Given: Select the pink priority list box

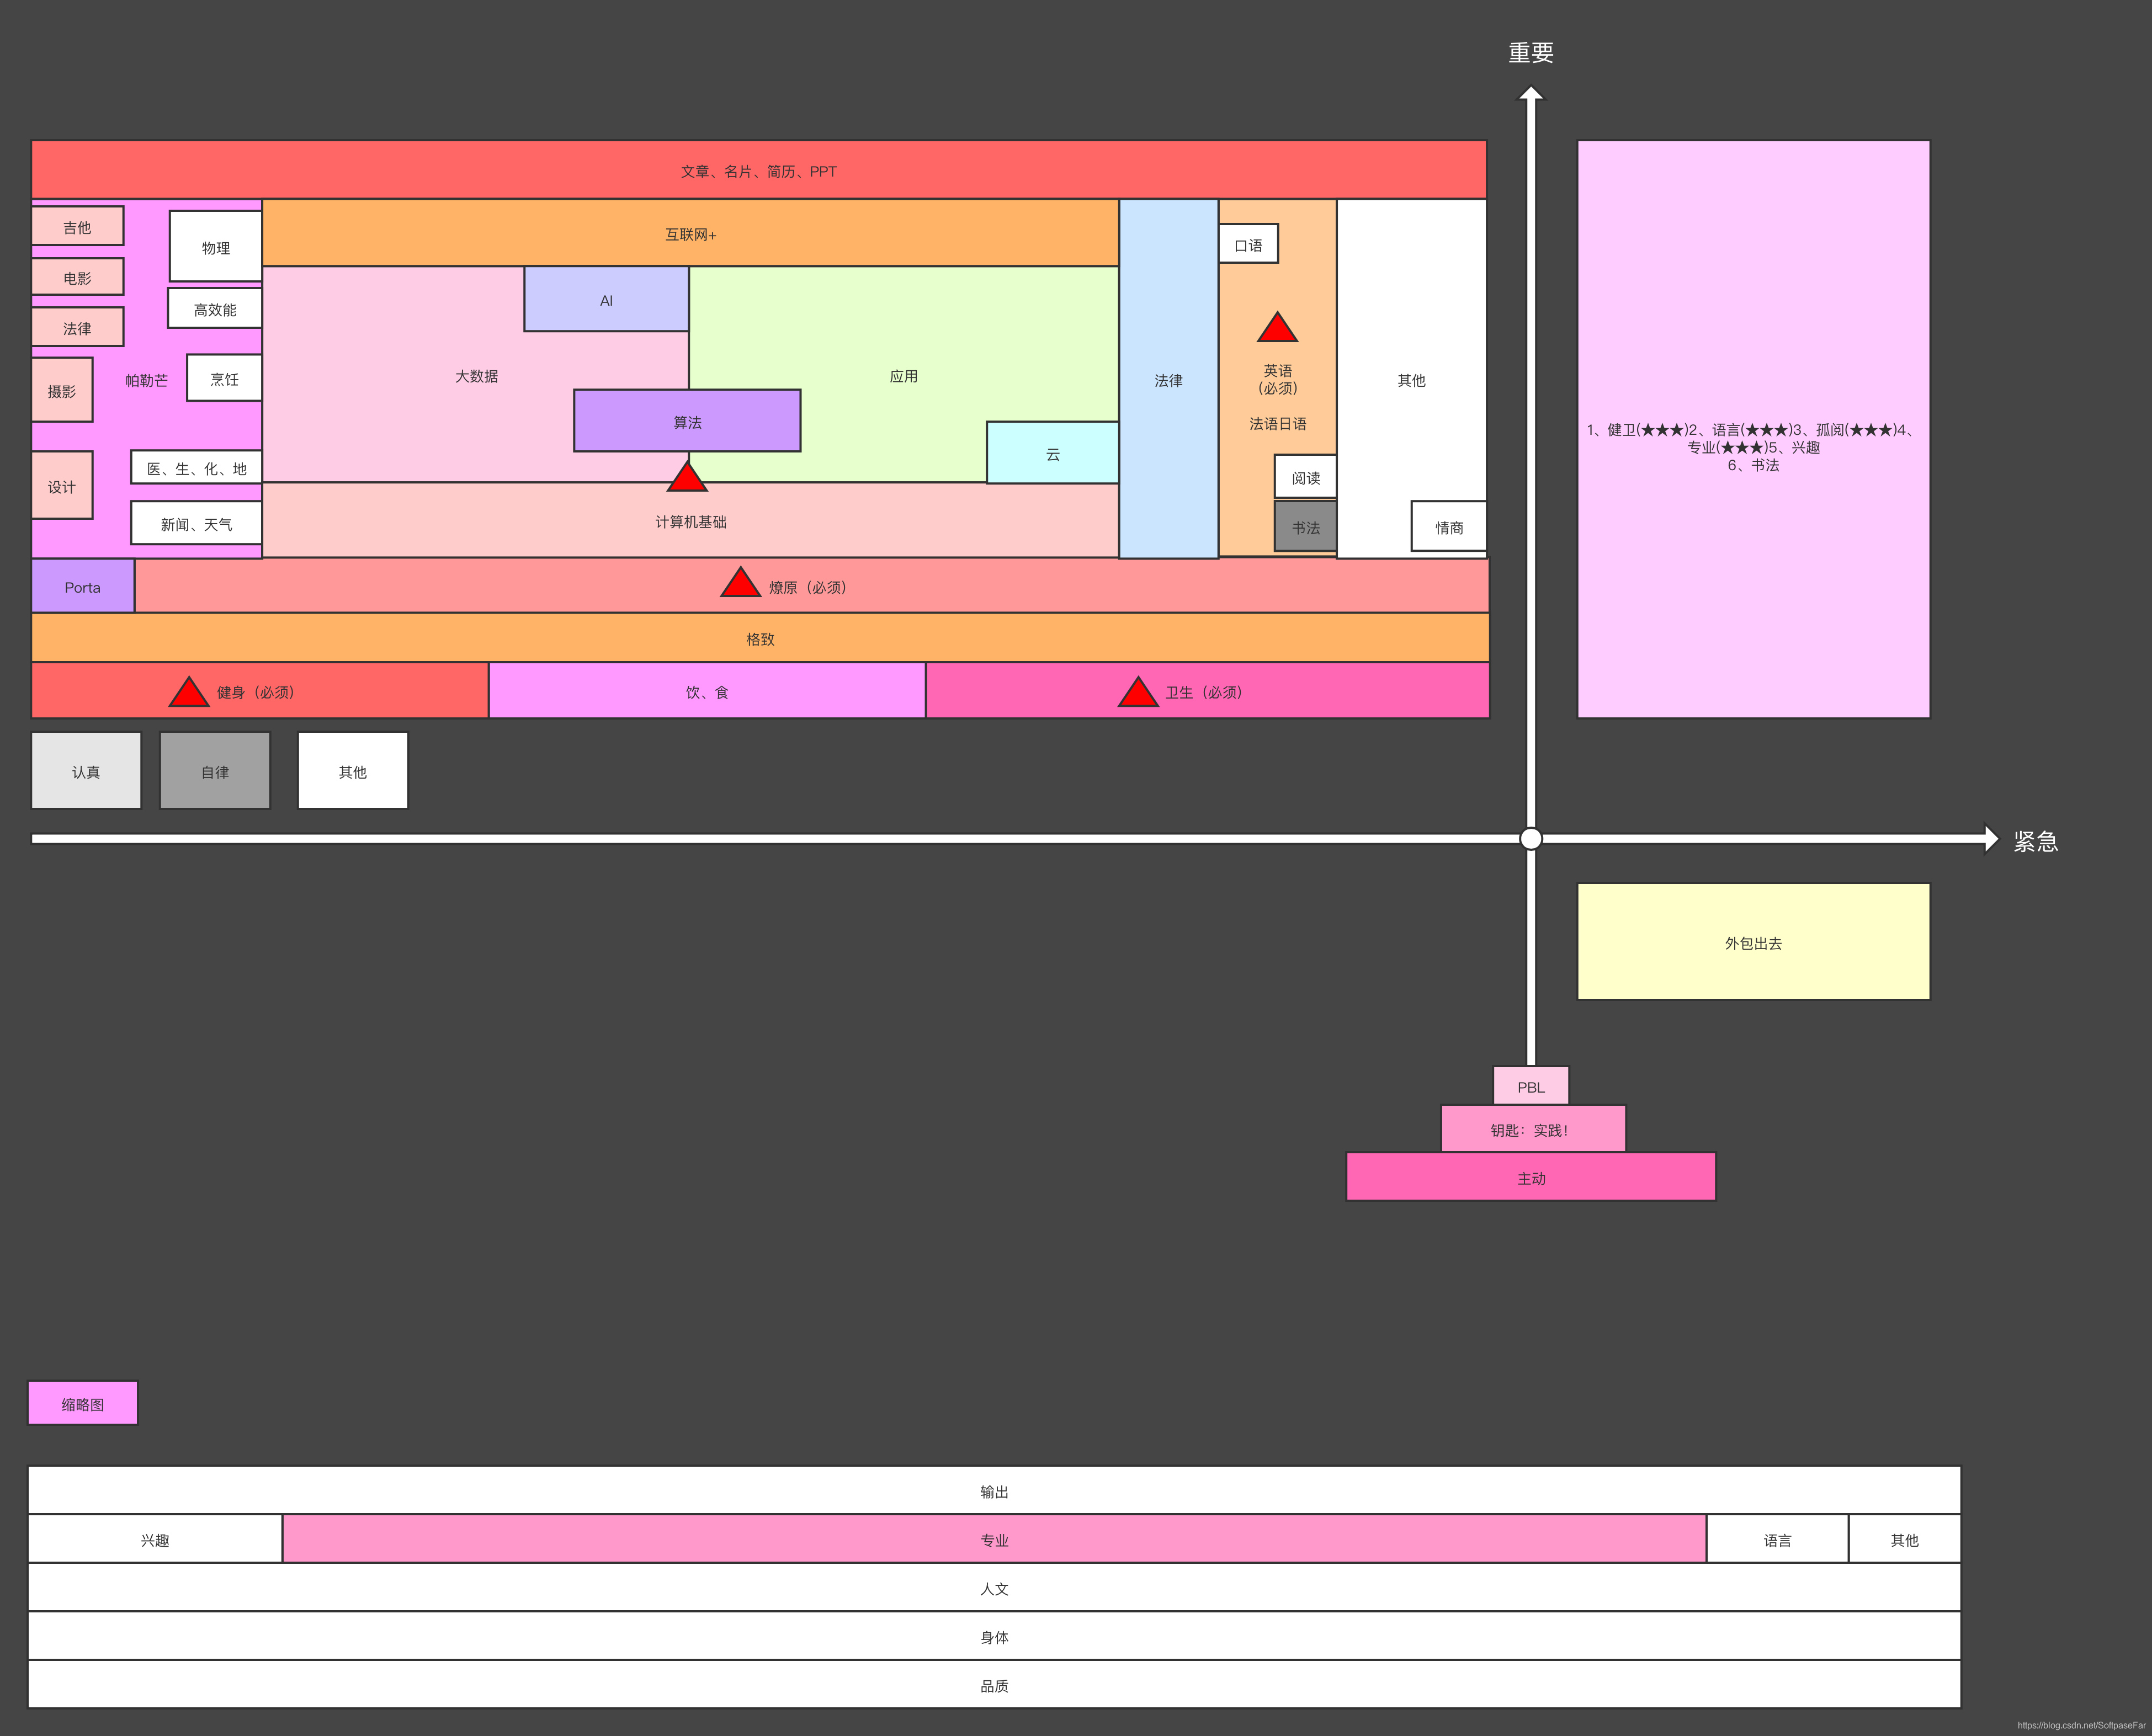Looking at the screenshot, I should (x=1753, y=429).
